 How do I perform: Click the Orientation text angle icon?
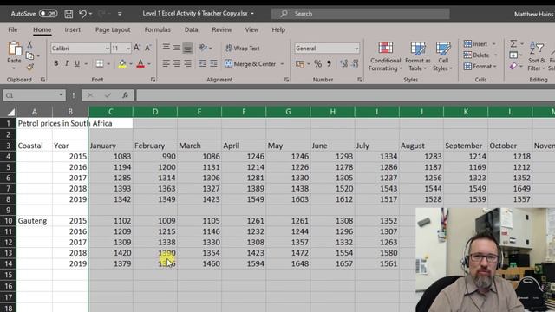pos(203,48)
